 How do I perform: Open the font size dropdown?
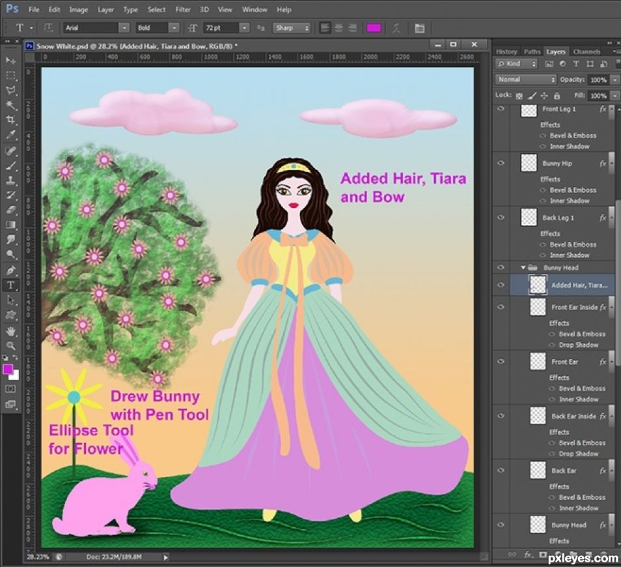pos(244,28)
